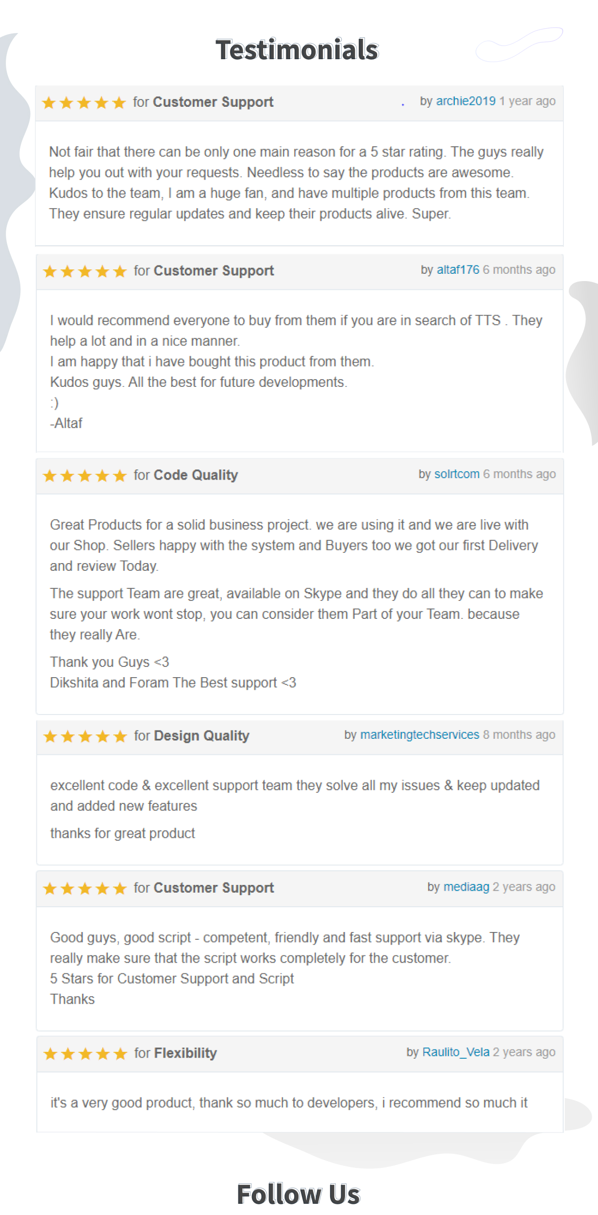The width and height of the screenshot is (598, 1215).
Task: Click the second star in the Code Quality review
Action: coord(67,476)
